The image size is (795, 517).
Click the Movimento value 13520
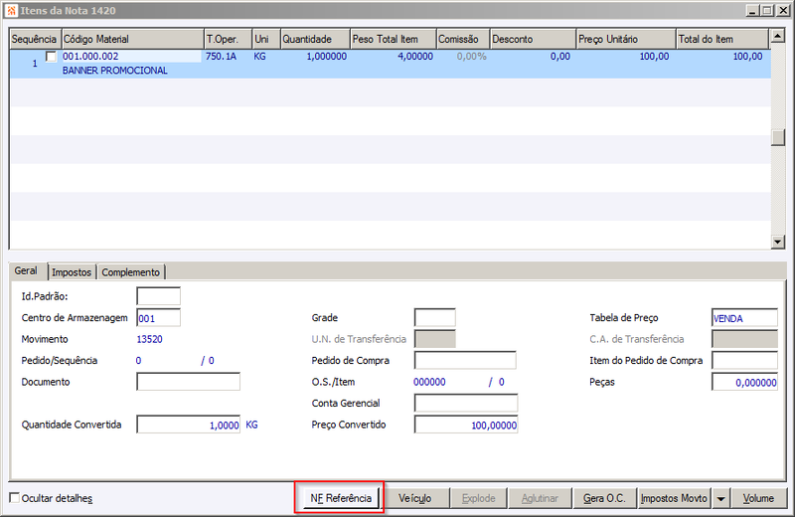150,339
